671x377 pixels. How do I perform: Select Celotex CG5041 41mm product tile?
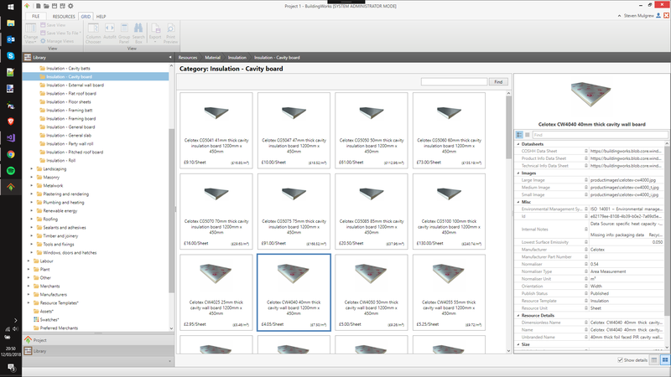(x=216, y=131)
